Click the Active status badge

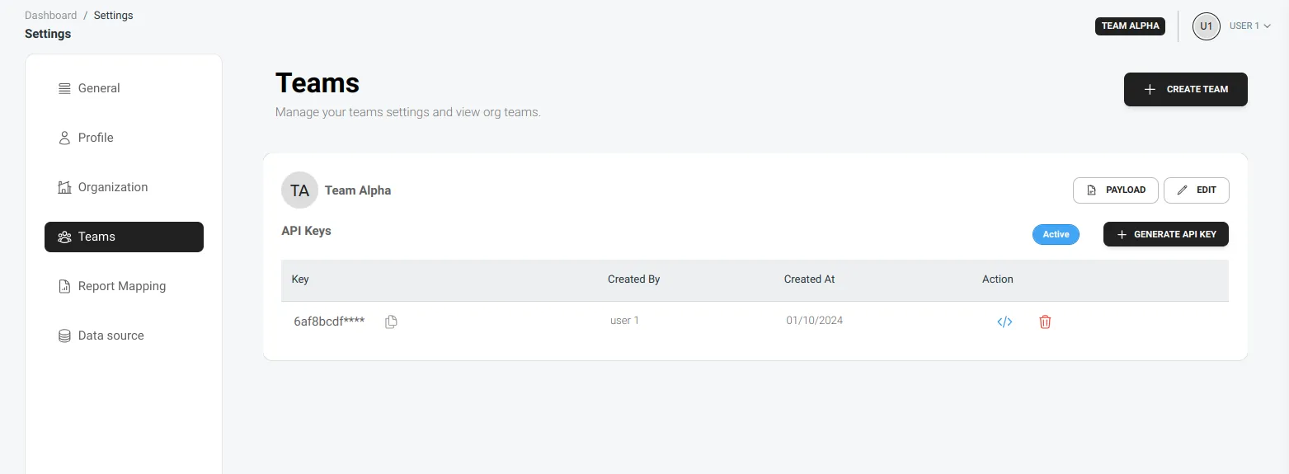[1056, 234]
